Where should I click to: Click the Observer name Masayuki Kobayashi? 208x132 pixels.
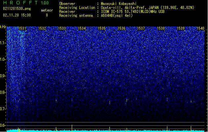point(119,4)
